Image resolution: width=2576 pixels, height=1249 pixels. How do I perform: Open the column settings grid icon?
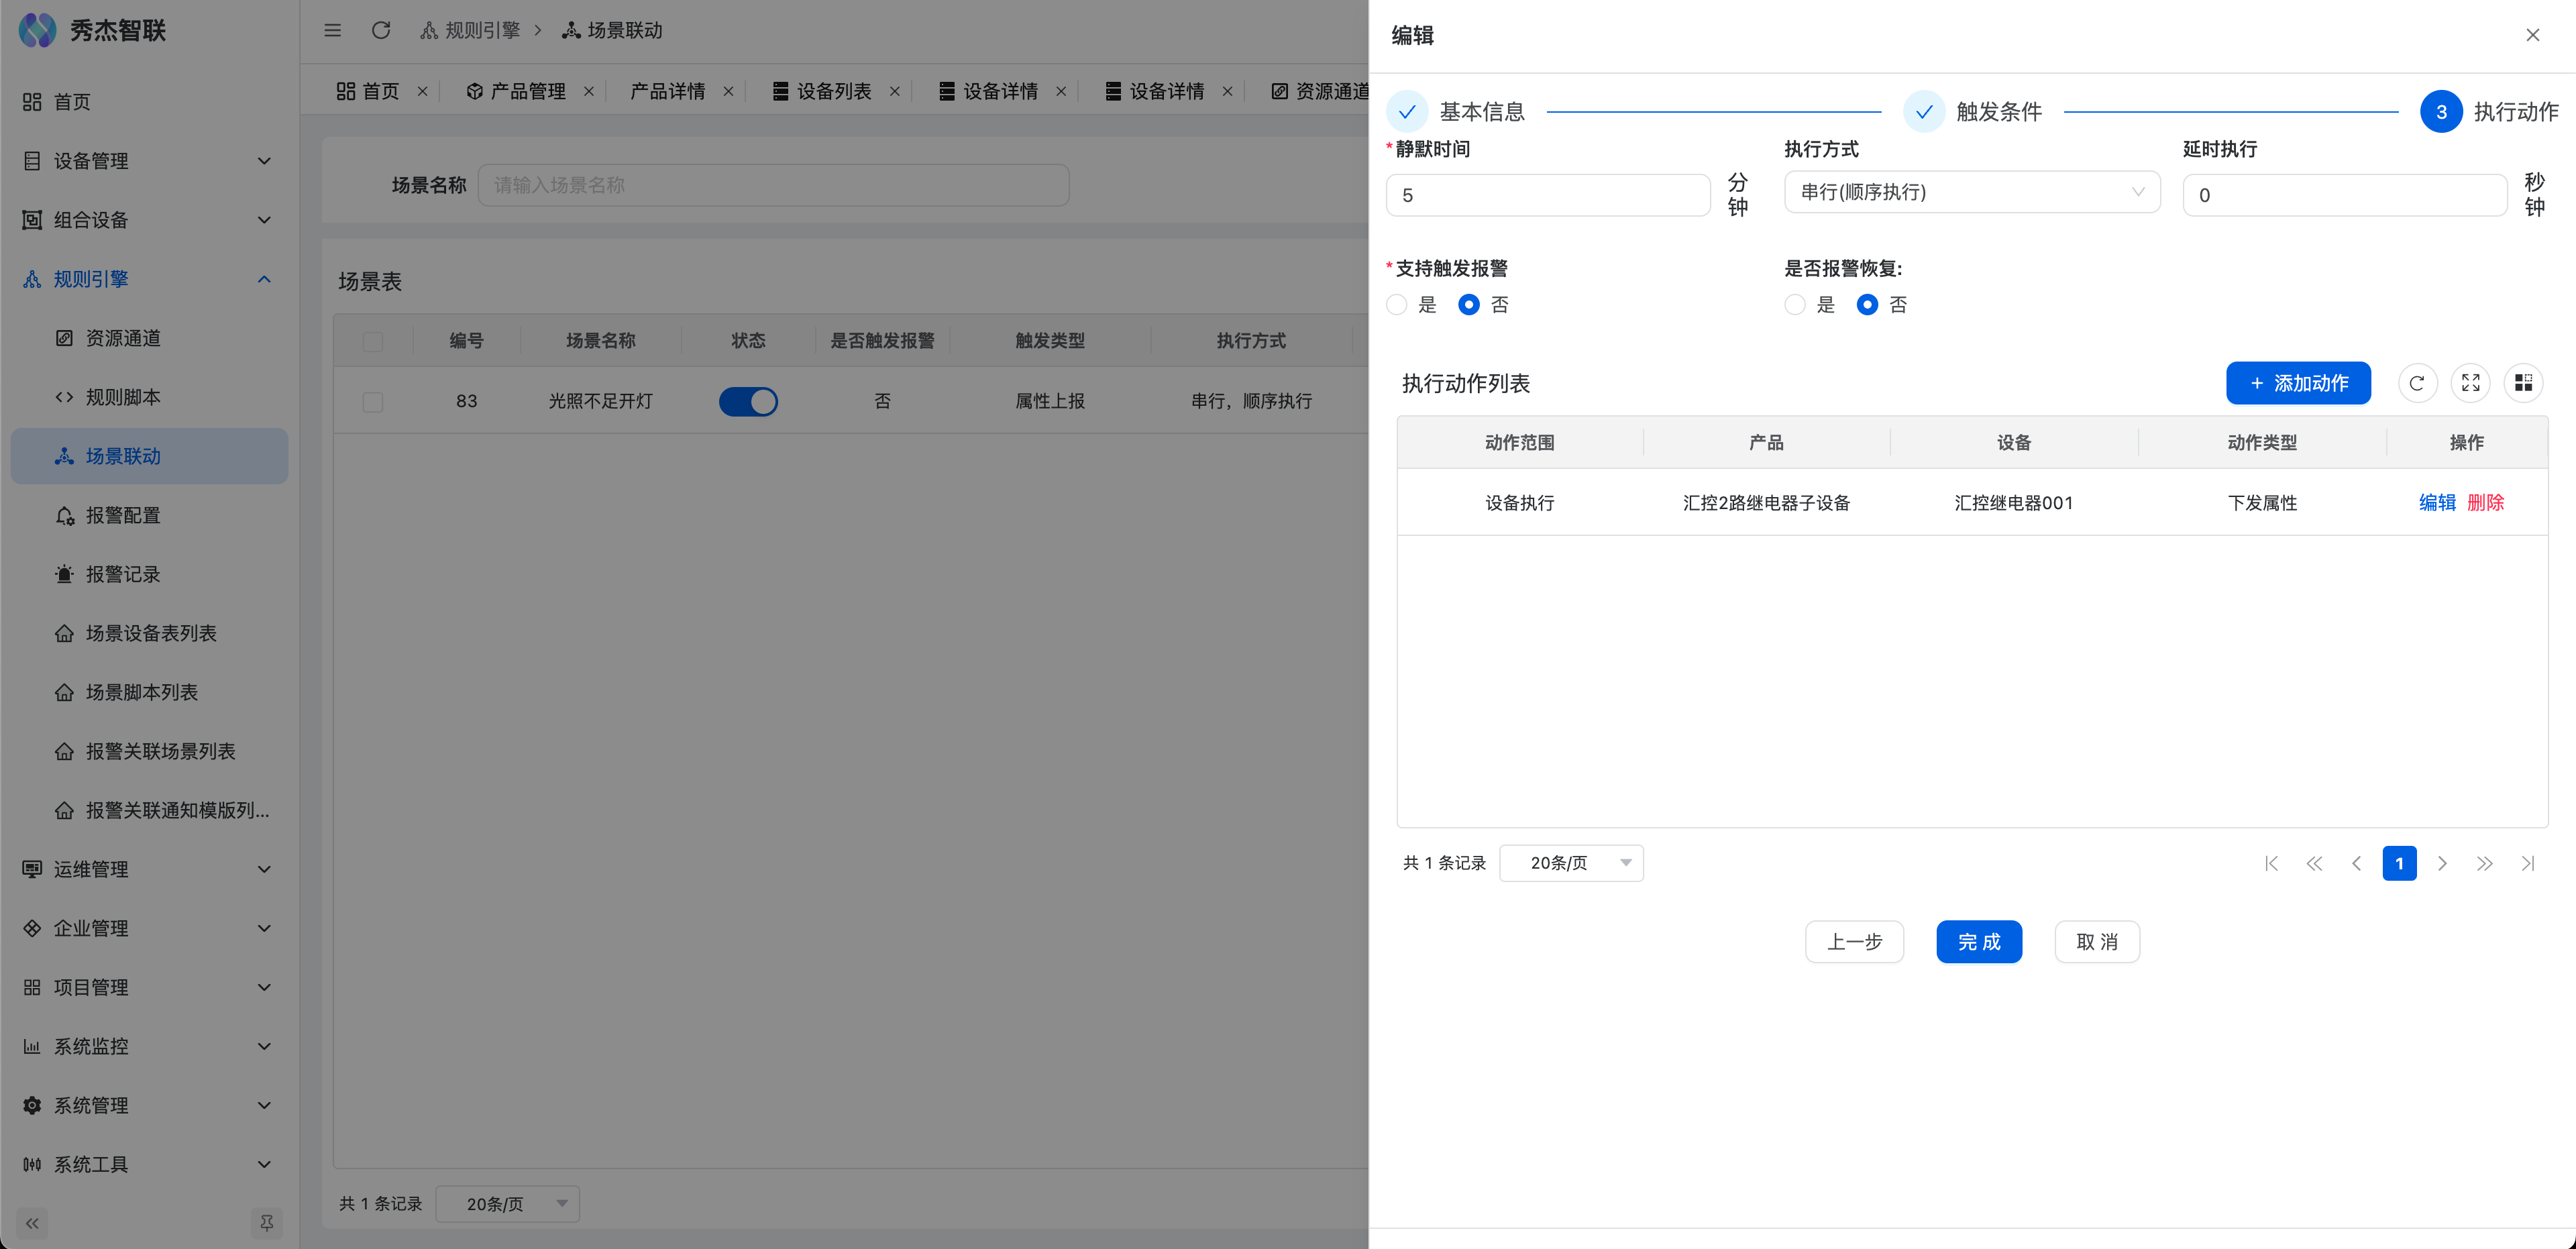pyautogui.click(x=2523, y=383)
